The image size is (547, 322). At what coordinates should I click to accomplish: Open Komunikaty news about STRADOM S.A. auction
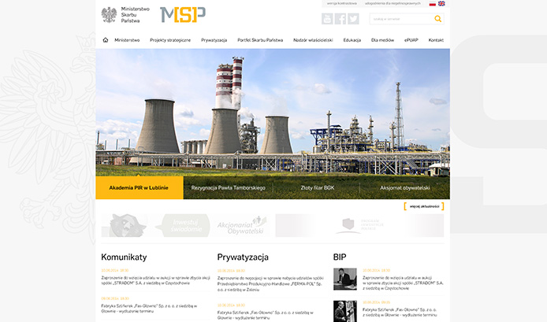tap(155, 280)
